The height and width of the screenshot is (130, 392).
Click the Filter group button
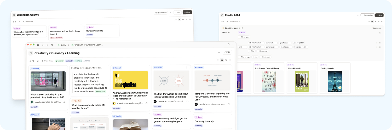tap(262, 51)
